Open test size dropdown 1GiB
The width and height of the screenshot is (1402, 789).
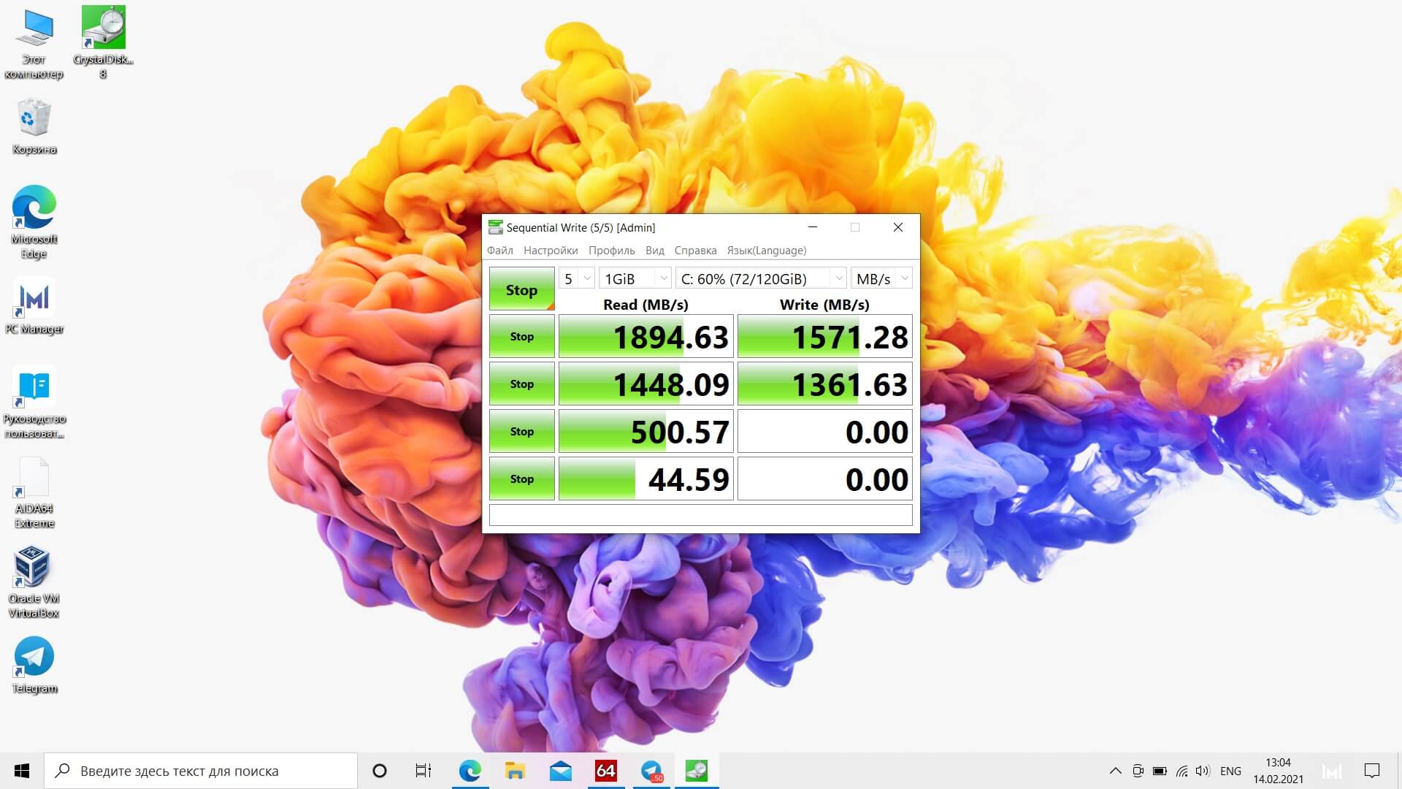click(x=634, y=278)
